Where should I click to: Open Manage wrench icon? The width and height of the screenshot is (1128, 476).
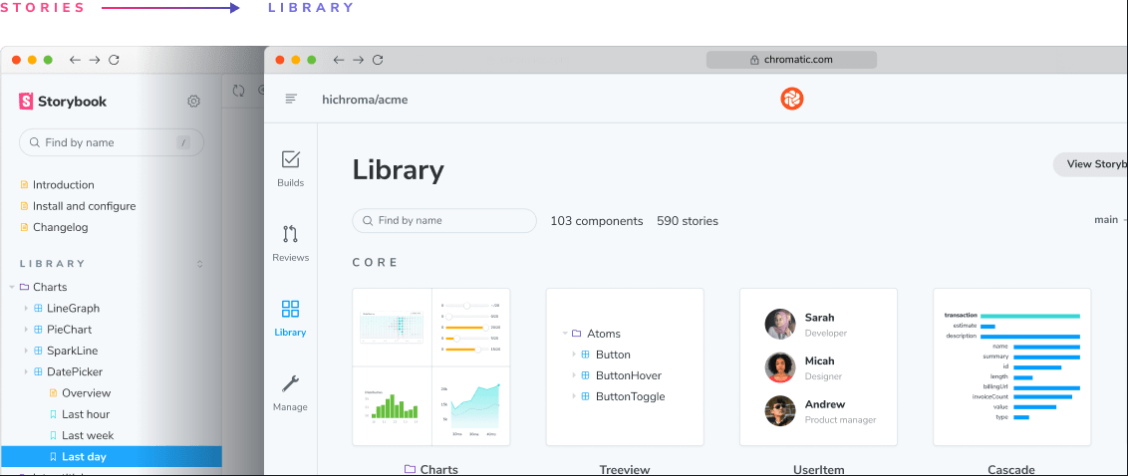click(x=291, y=392)
